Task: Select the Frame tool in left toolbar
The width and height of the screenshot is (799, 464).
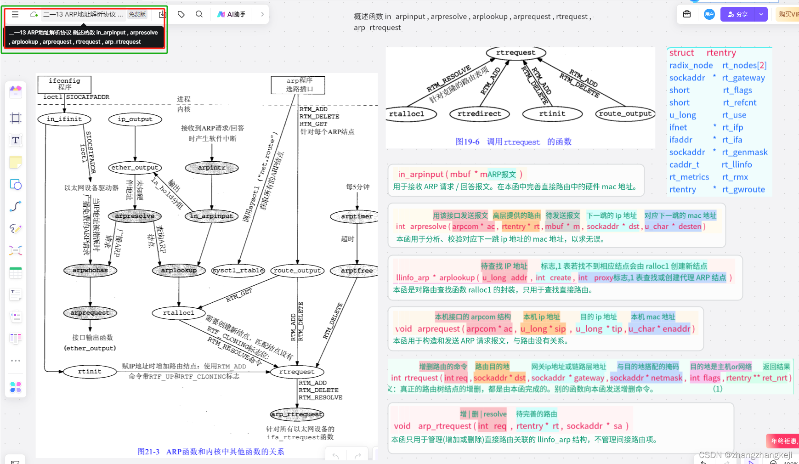Action: [16, 118]
